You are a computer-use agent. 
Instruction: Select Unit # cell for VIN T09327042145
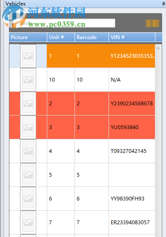coord(61,151)
